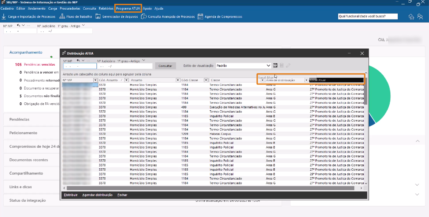Click the Local Atual column header
The height and width of the screenshot is (217, 429).
[x=336, y=80]
